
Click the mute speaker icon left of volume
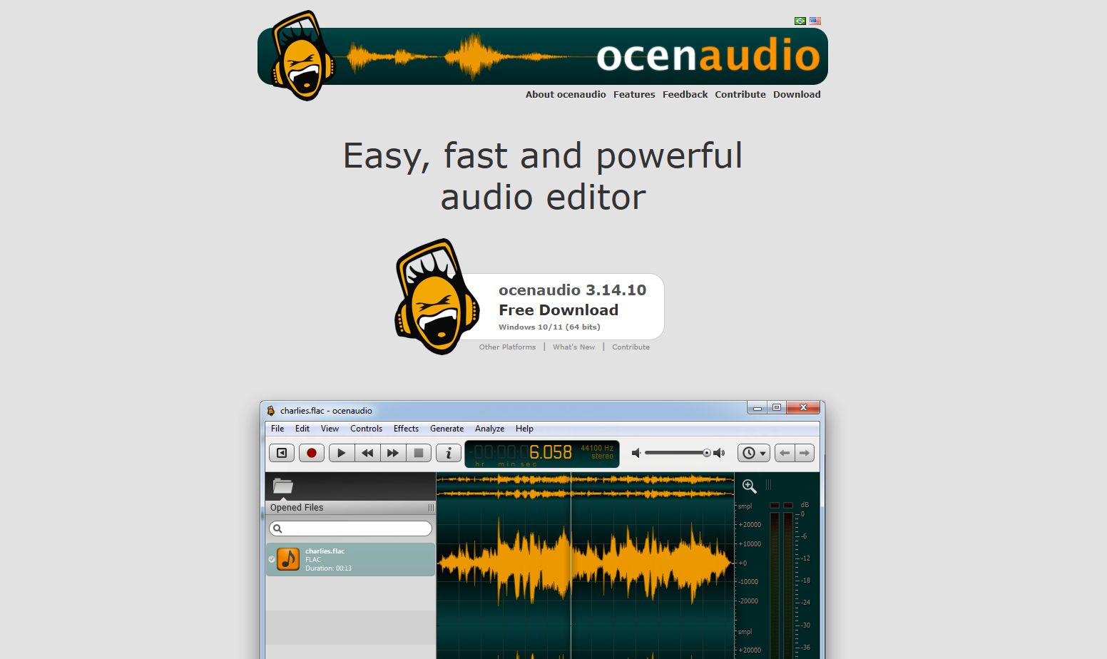pos(636,453)
